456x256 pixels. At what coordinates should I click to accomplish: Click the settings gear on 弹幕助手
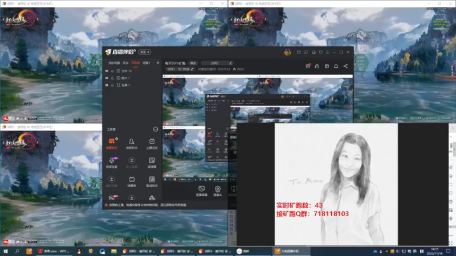pos(117,139)
